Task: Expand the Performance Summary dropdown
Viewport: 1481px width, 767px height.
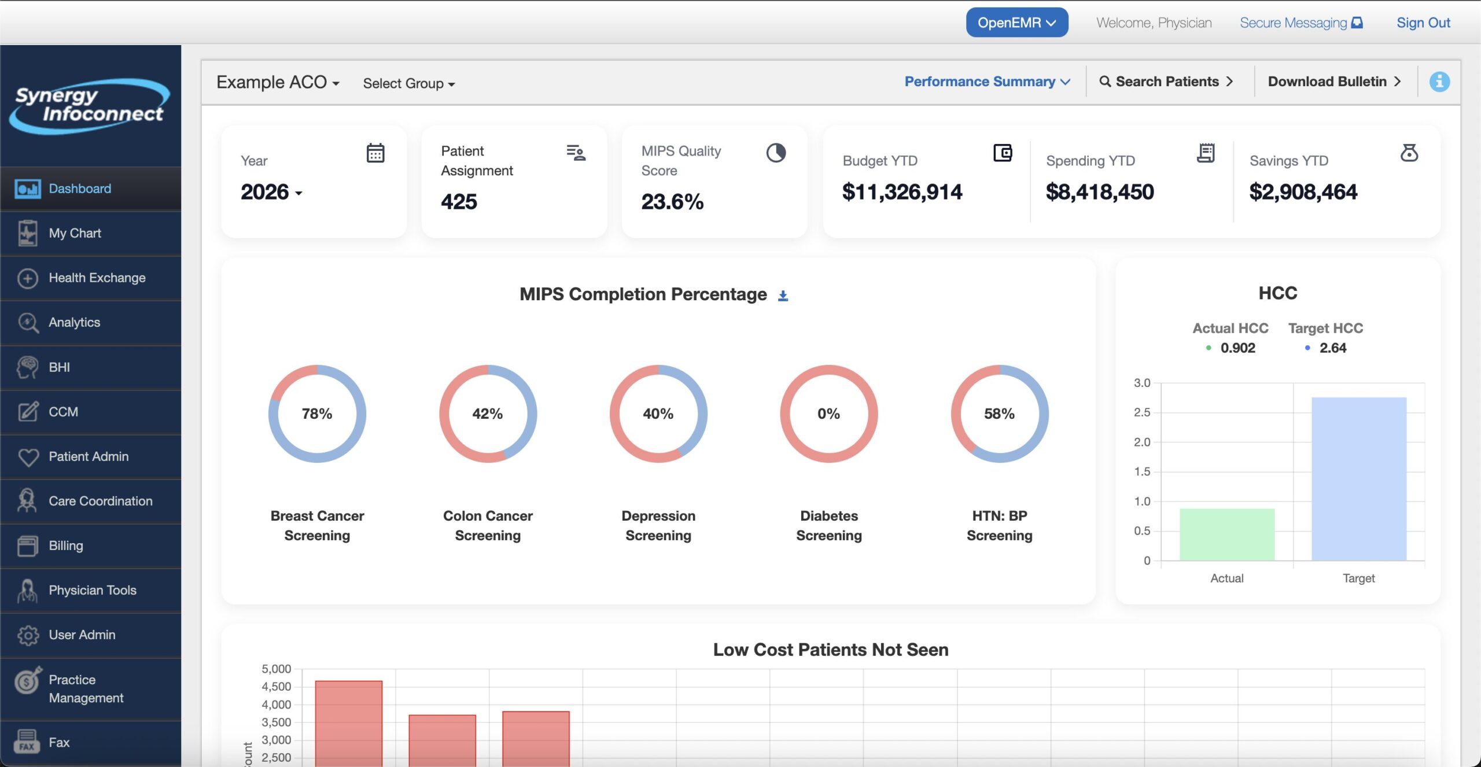Action: point(985,82)
